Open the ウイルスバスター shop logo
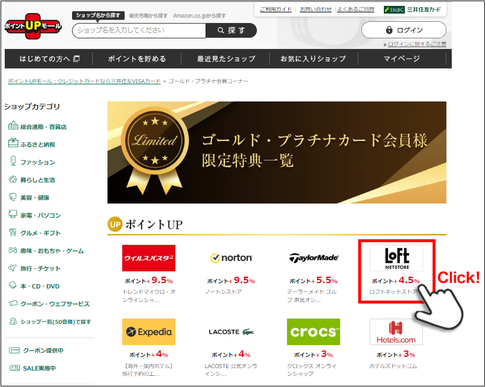Image resolution: width=486 pixels, height=387 pixels. (149, 258)
